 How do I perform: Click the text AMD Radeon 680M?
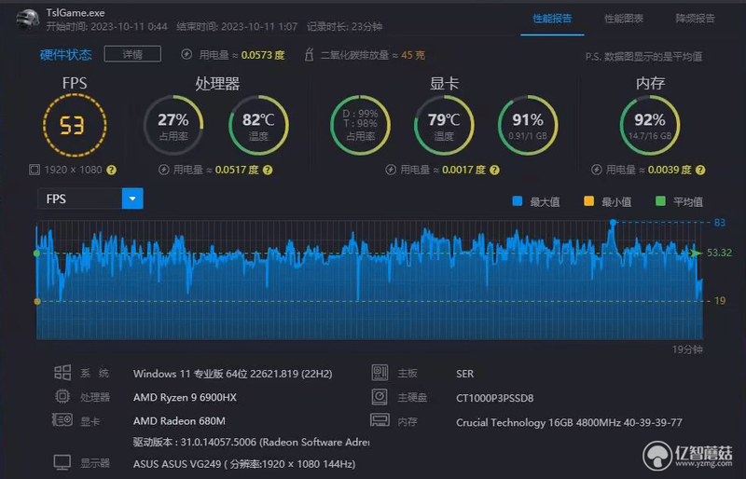point(179,421)
